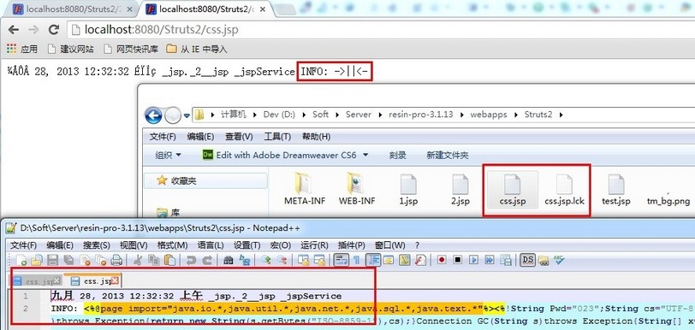Image resolution: width=695 pixels, height=330 pixels.
Task: Open Explorer recent locations dropdown arrow
Action: coord(187,115)
